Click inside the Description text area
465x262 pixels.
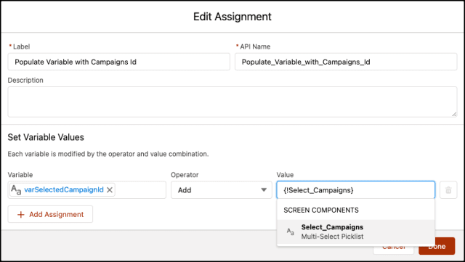pyautogui.click(x=232, y=102)
